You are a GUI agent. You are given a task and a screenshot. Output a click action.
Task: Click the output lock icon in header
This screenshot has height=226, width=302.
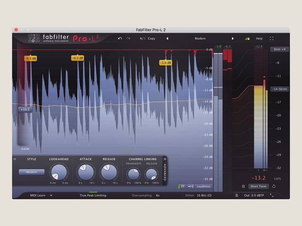tap(247, 39)
